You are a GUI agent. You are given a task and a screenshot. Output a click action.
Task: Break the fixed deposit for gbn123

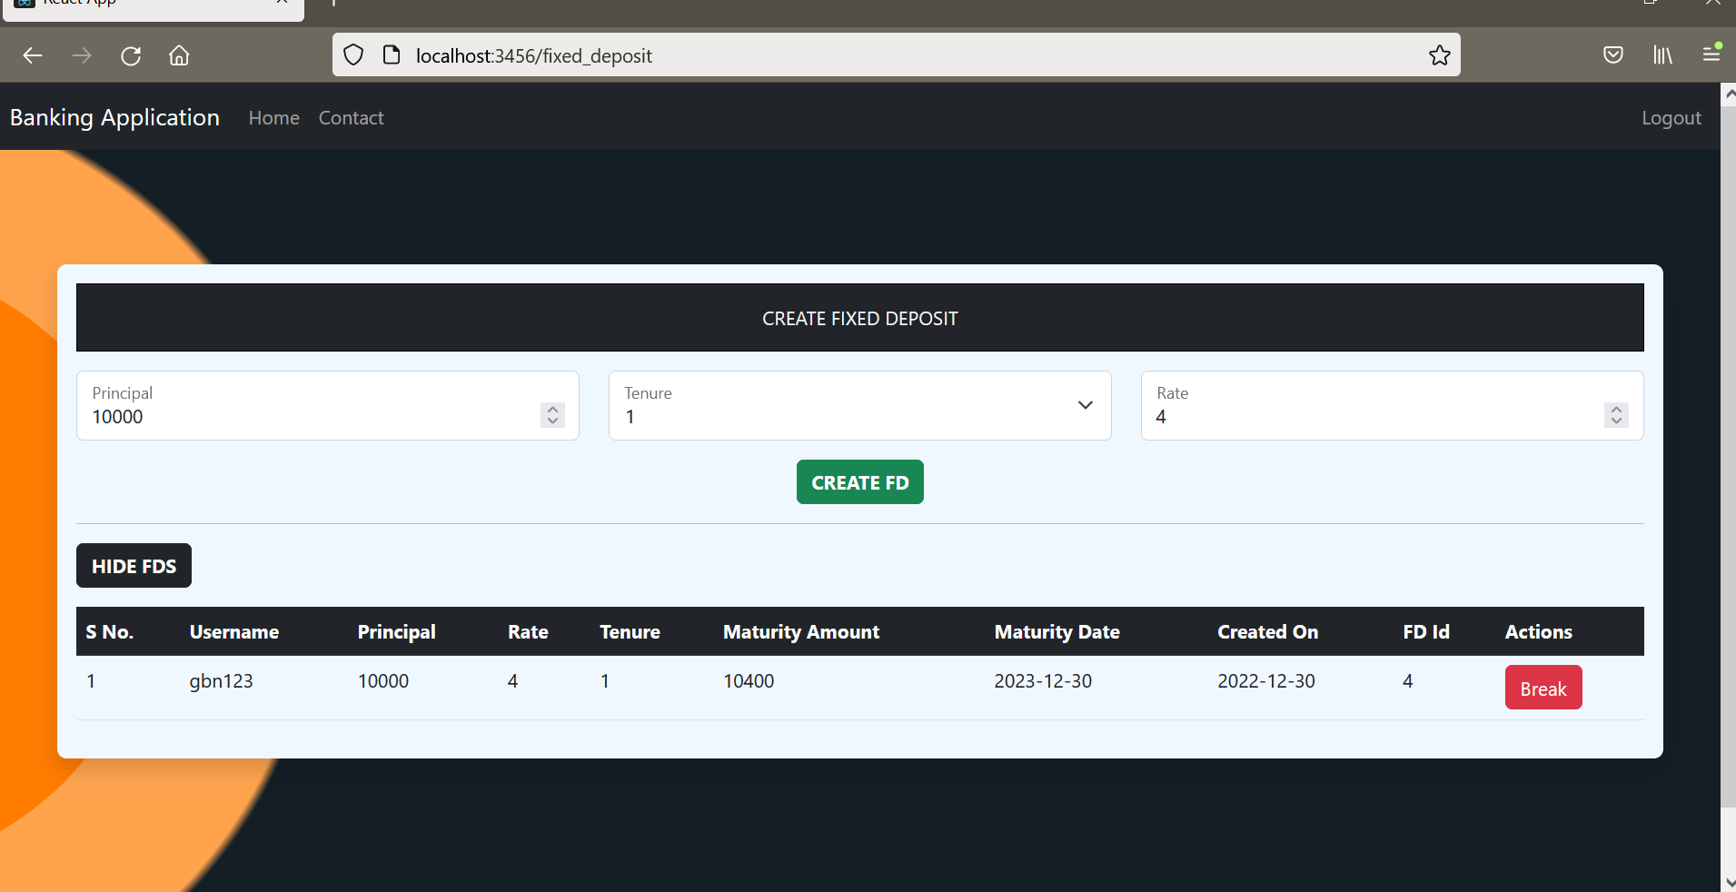pos(1543,688)
